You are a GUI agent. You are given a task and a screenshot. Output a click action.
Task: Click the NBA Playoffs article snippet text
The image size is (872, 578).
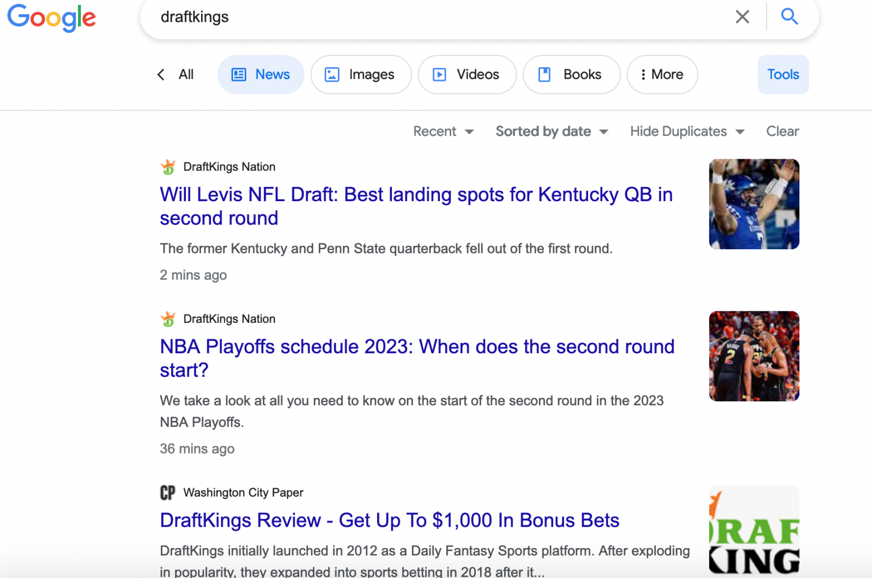[x=412, y=412]
